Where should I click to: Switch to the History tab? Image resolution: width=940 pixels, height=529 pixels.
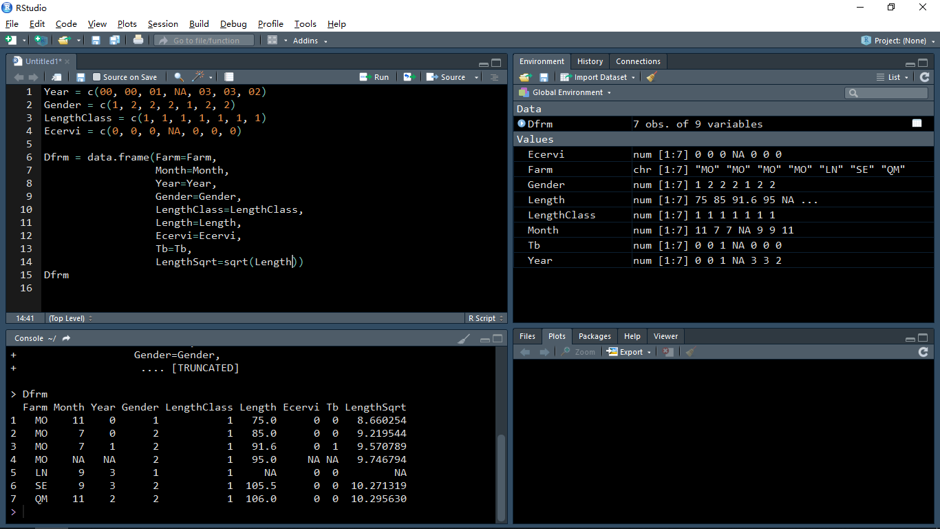coord(590,61)
